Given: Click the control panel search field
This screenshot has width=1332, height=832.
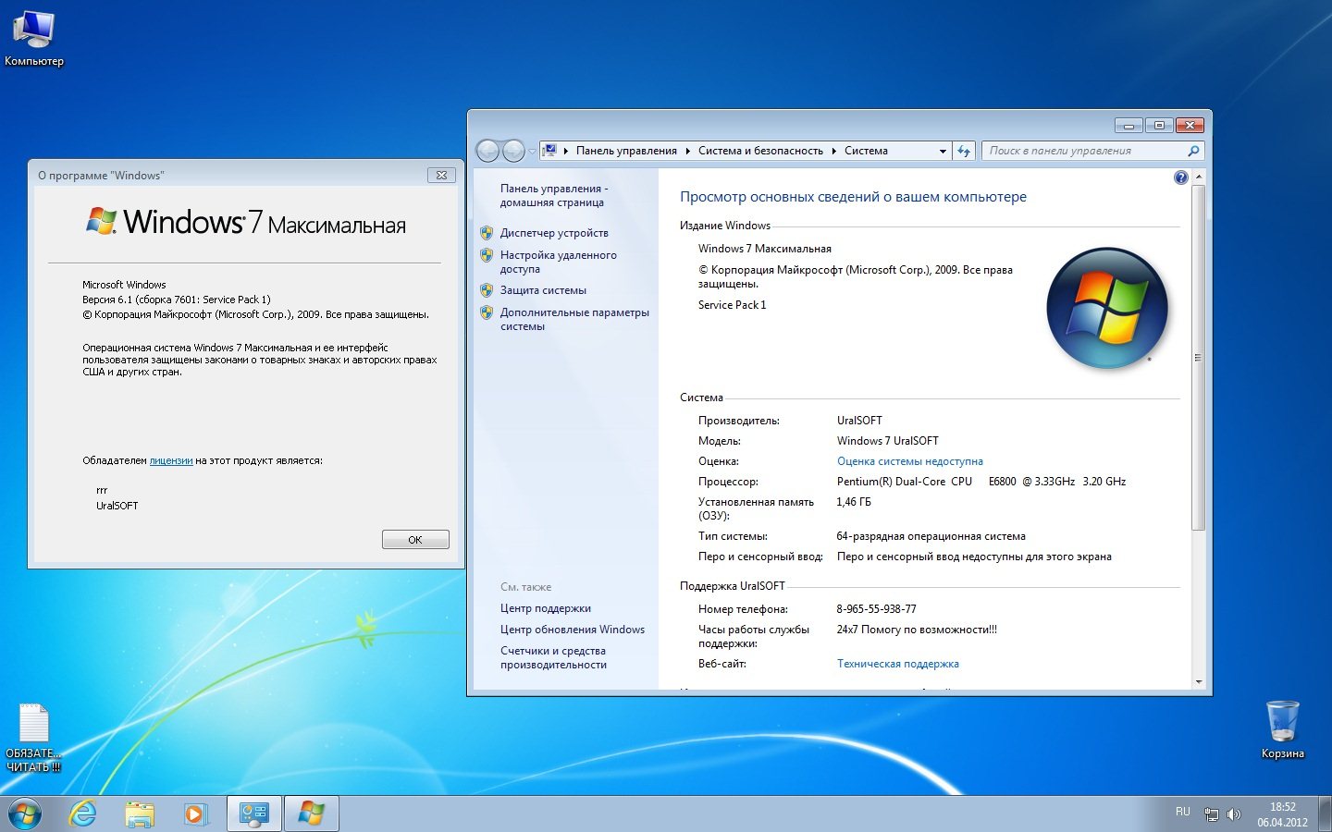Looking at the screenshot, I should 1084,151.
